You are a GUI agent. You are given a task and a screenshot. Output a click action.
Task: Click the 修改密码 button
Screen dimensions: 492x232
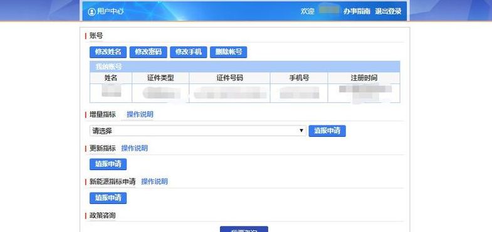148,52
